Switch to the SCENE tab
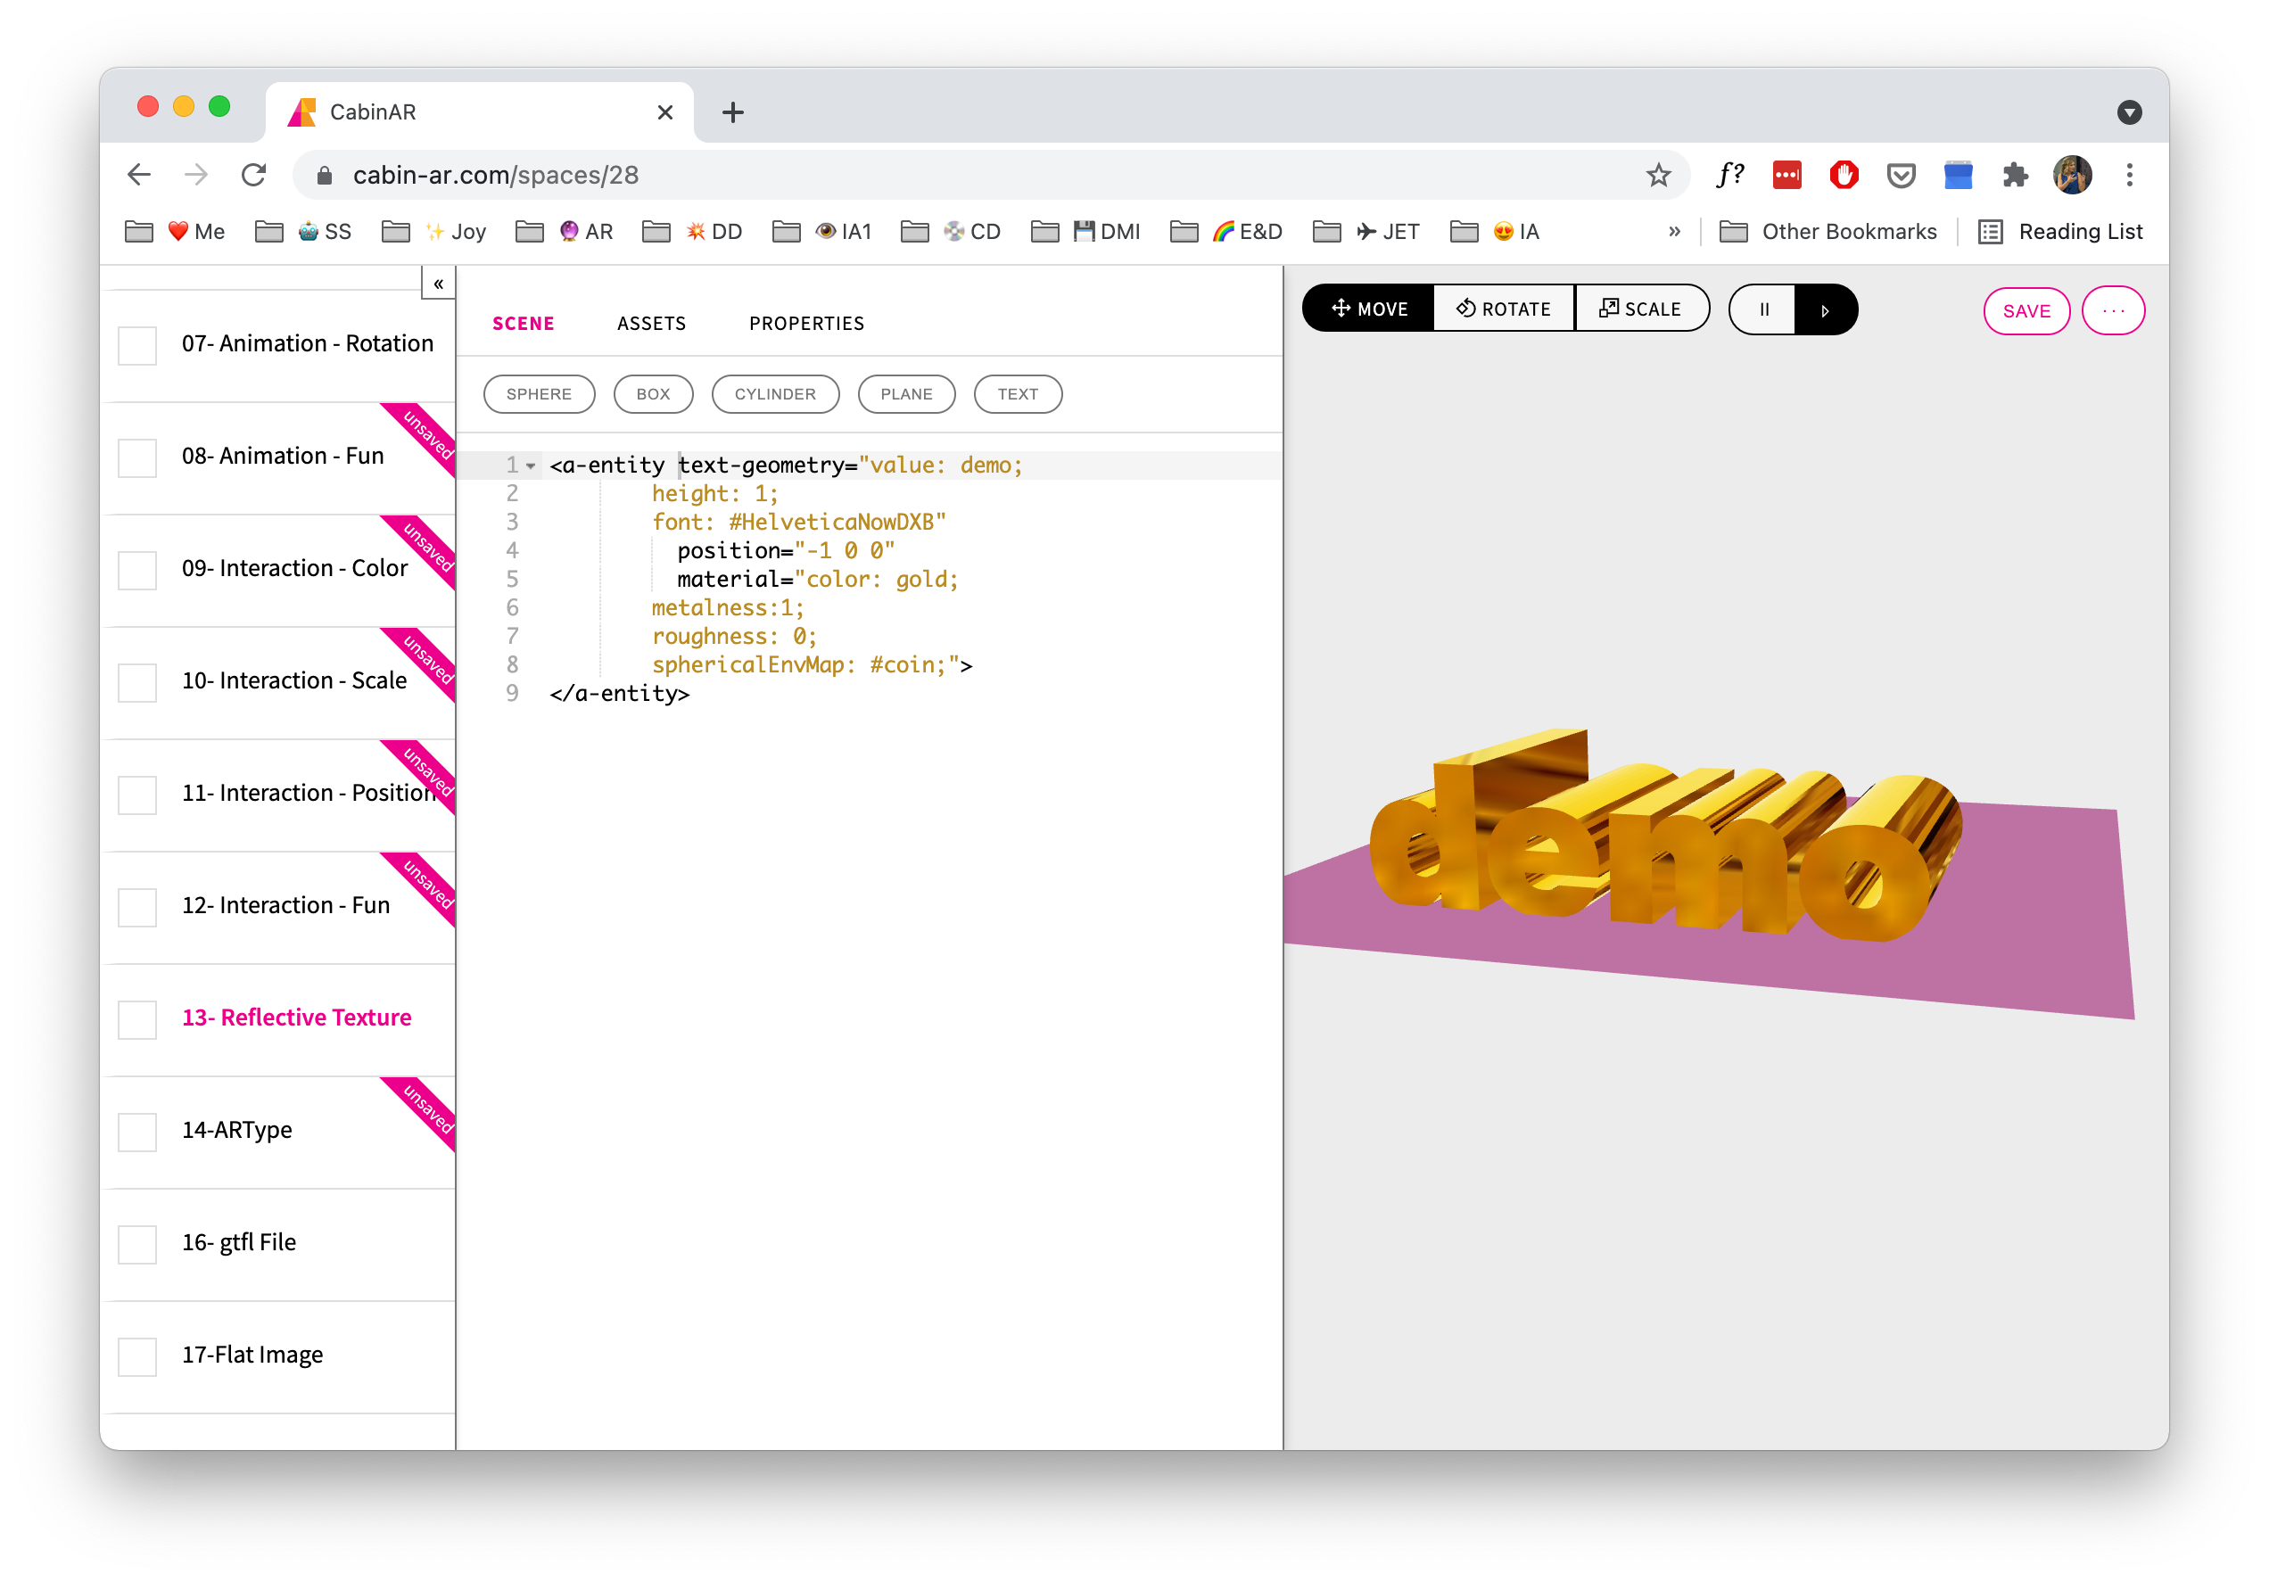 (523, 323)
